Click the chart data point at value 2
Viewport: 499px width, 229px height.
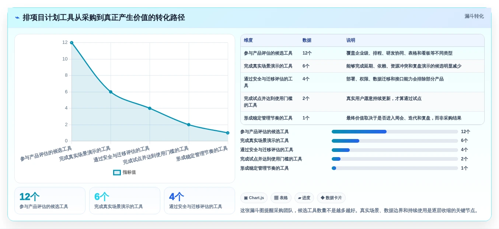click(x=189, y=125)
